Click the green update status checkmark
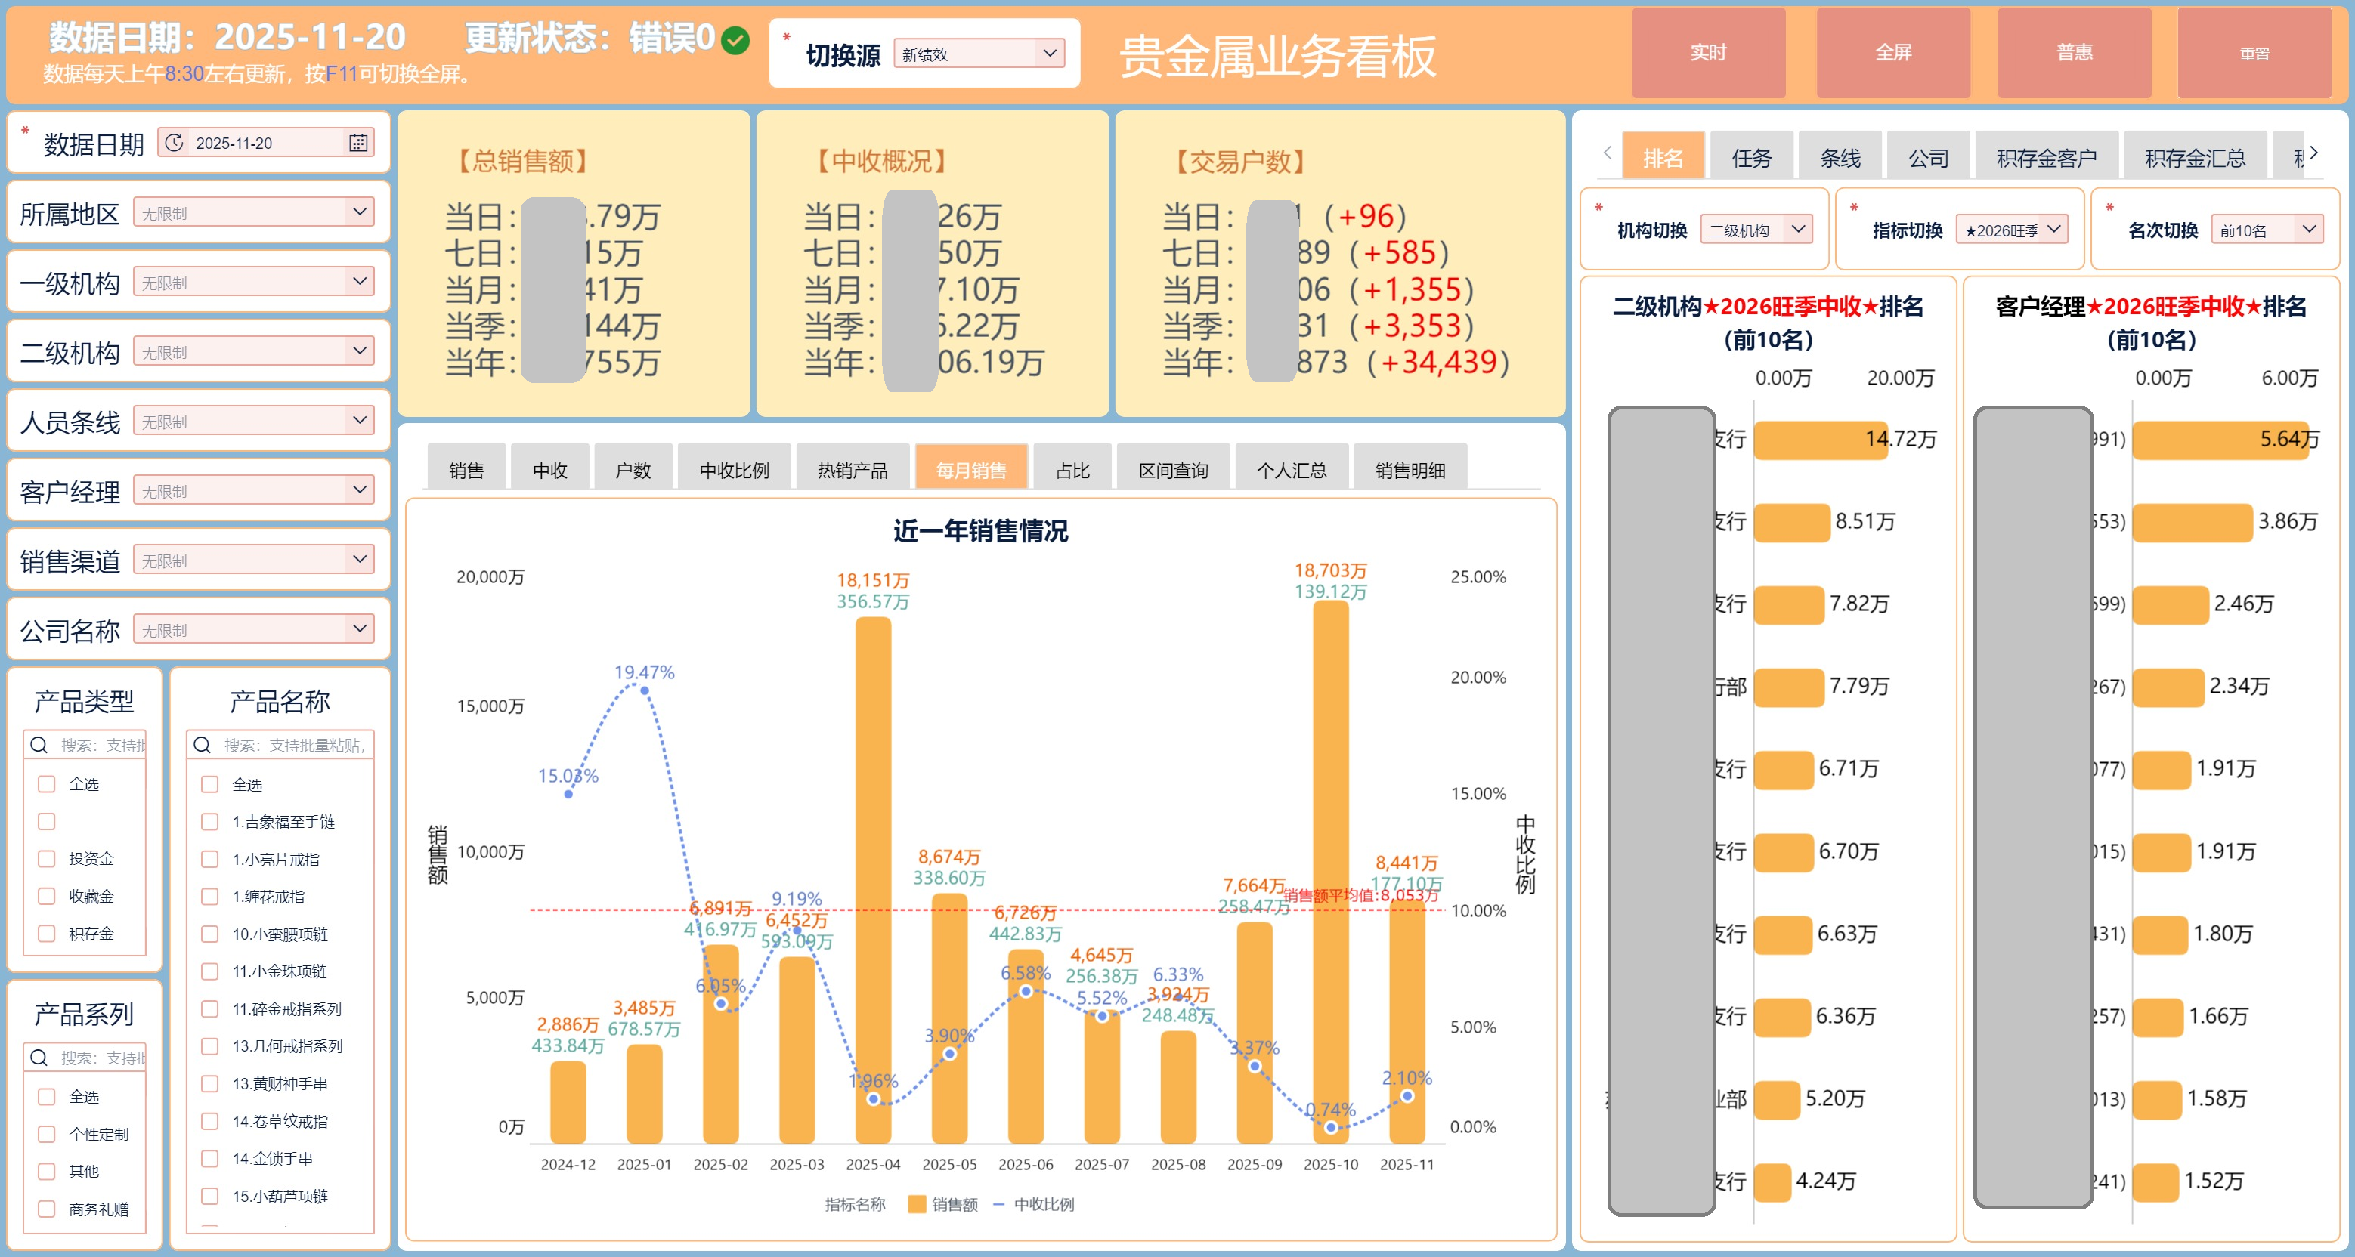2355x1257 pixels. point(735,40)
